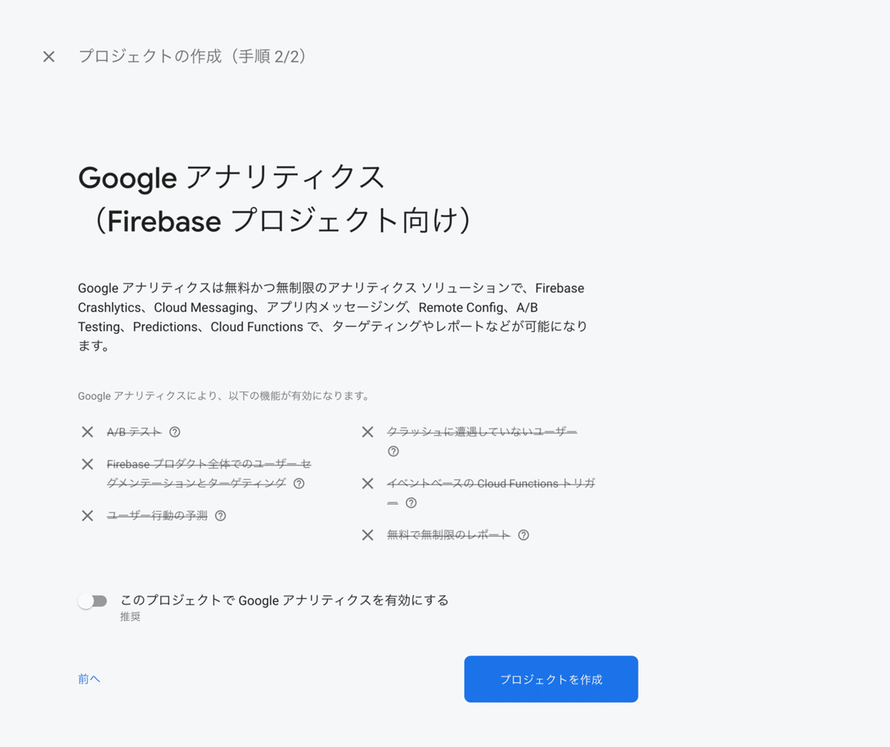Open help for Firebase ユーザーセグメンテーション機能
Viewport: 890px width, 747px height.
click(298, 483)
